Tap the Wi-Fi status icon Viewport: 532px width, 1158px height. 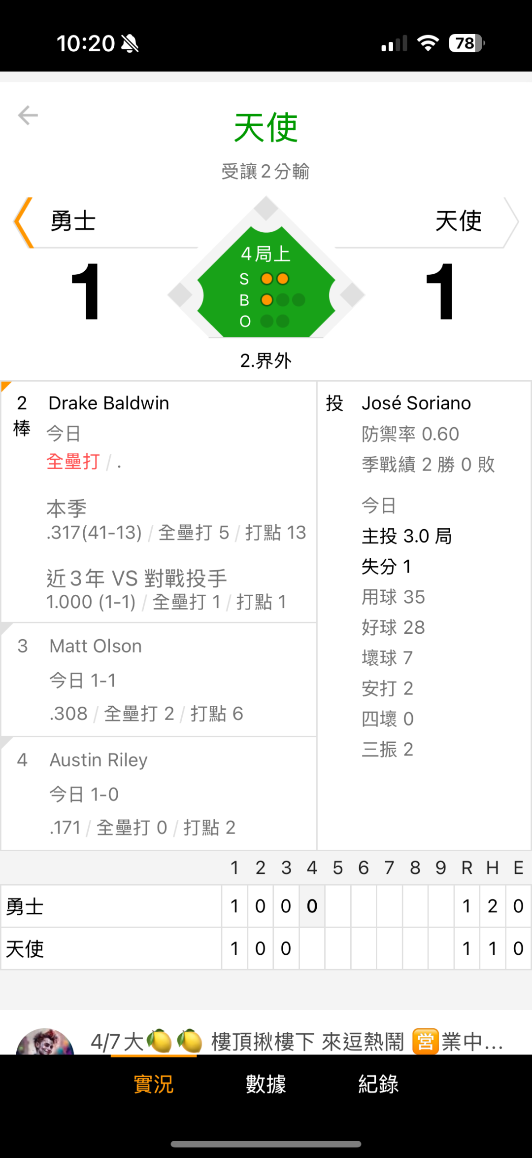(428, 43)
